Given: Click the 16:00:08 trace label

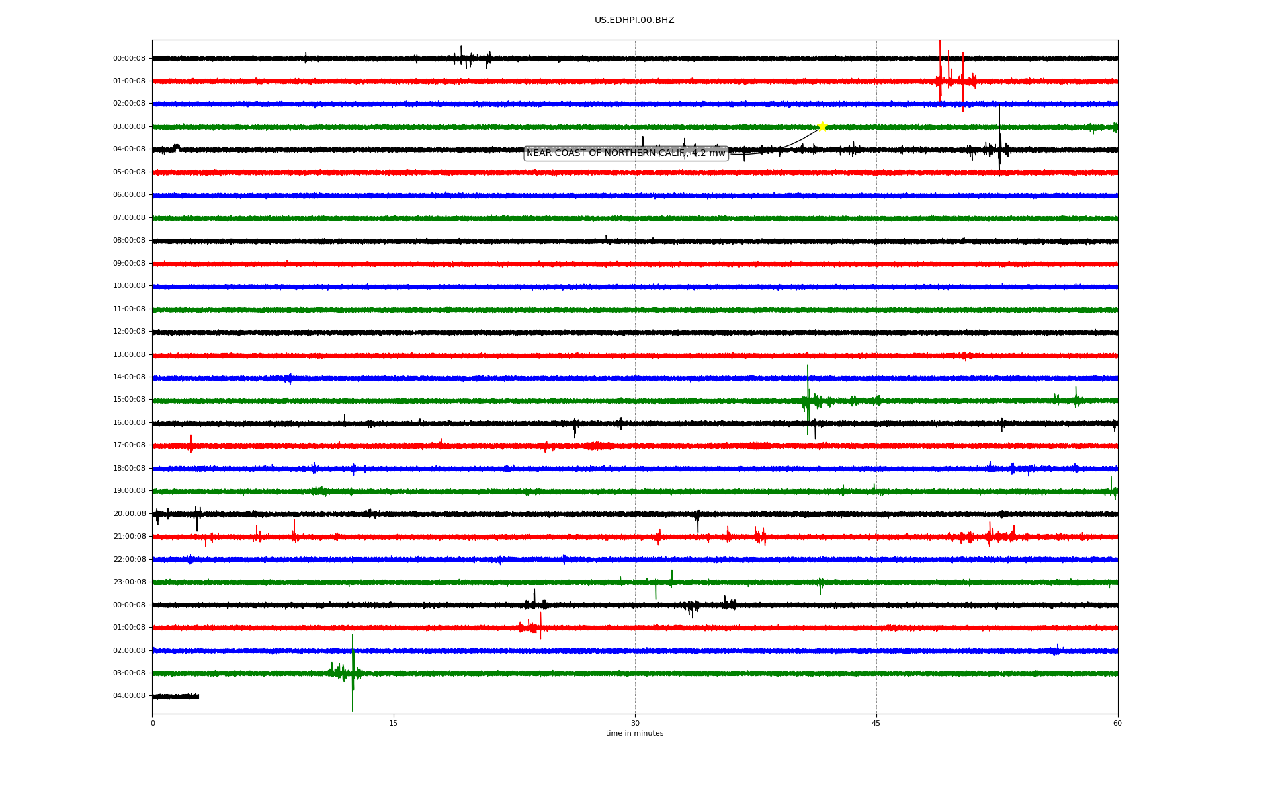Looking at the screenshot, I should coord(129,423).
